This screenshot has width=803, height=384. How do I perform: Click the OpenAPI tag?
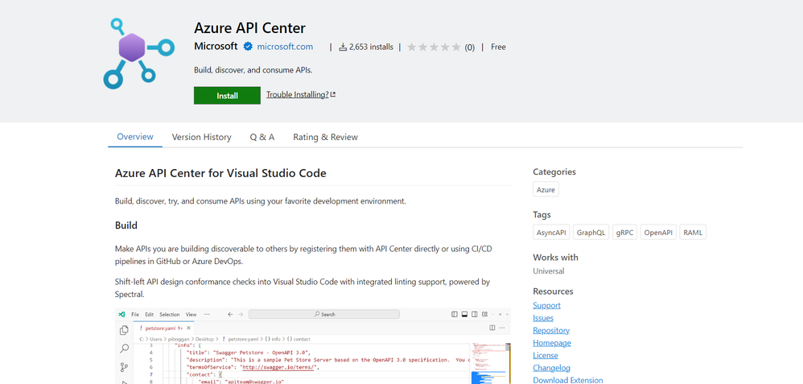click(x=657, y=233)
